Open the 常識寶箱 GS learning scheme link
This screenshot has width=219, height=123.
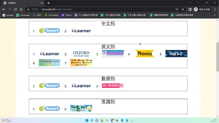pyautogui.click(x=81, y=109)
